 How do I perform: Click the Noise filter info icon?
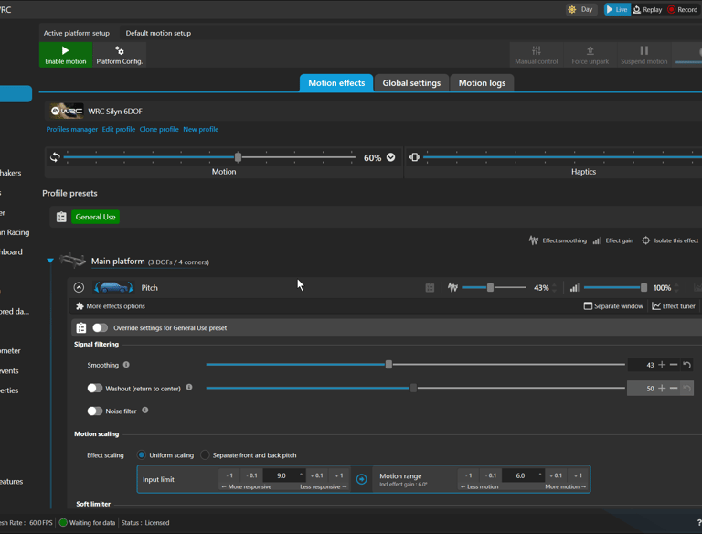pos(145,410)
